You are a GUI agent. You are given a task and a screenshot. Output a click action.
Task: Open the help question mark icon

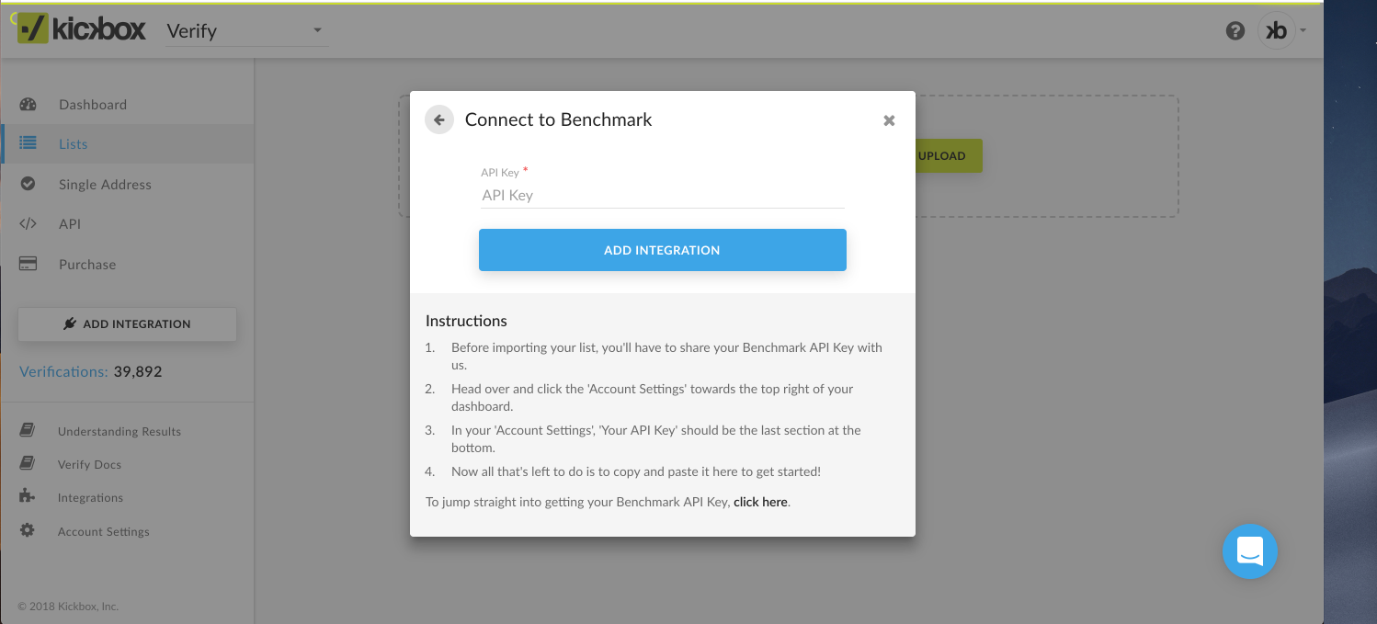[1235, 30]
